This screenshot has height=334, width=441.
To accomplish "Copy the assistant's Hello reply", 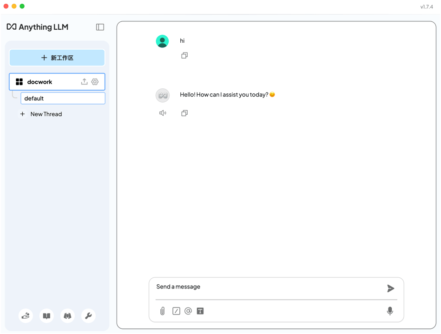I will [x=184, y=113].
